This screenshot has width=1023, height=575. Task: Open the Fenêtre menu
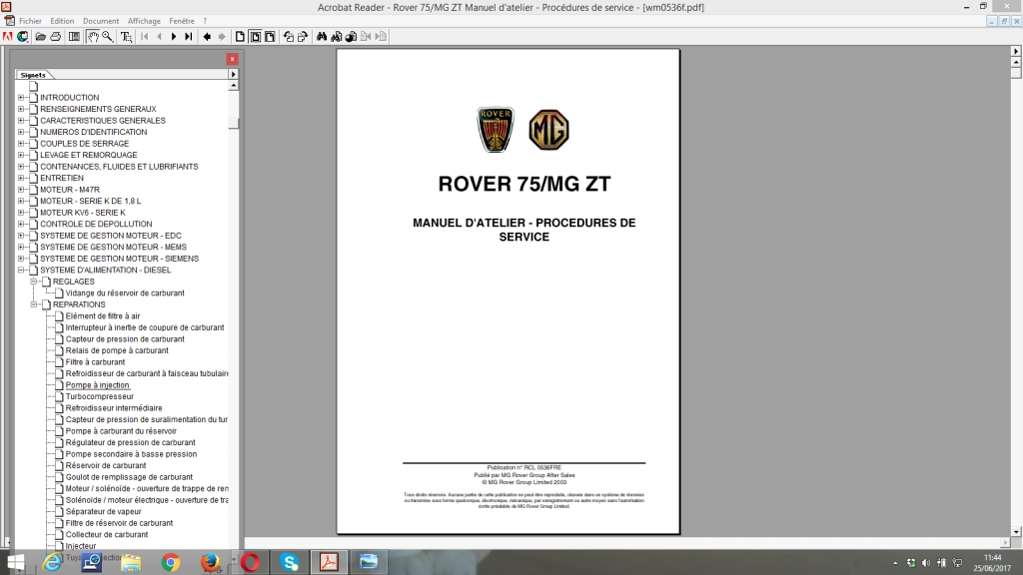tap(182, 21)
